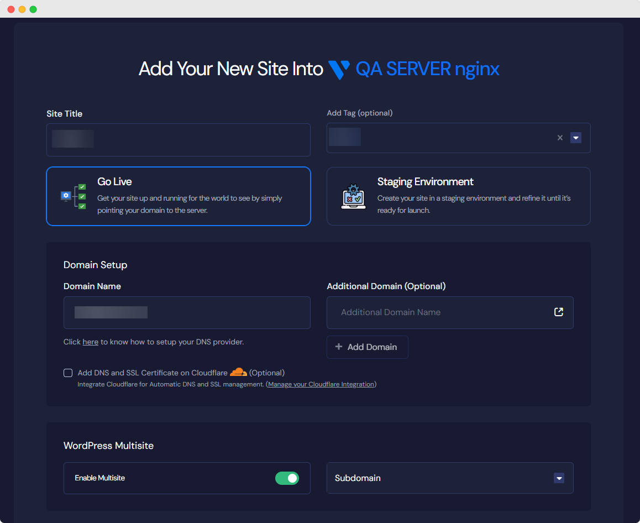Image resolution: width=640 pixels, height=523 pixels.
Task: Open the here link for DNS setup
Action: coord(90,342)
